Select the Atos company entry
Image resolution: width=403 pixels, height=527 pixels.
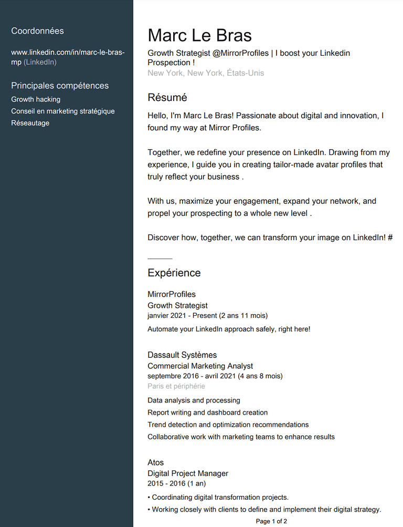[155, 462]
